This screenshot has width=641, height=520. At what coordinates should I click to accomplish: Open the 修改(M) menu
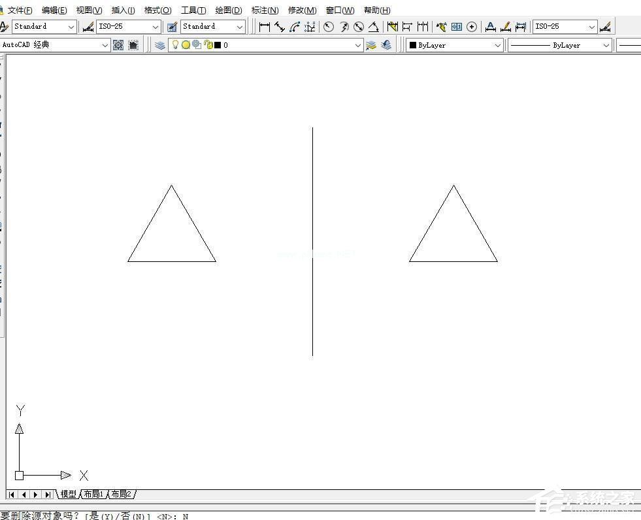tap(302, 10)
